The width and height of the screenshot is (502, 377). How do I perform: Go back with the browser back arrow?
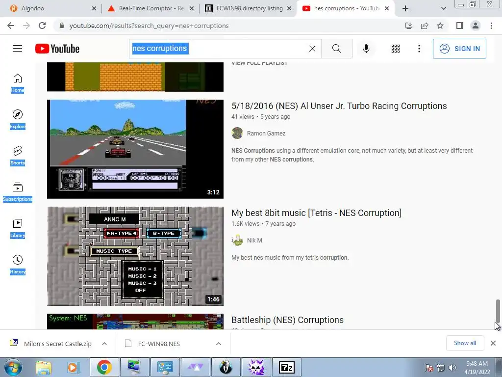coord(11,26)
